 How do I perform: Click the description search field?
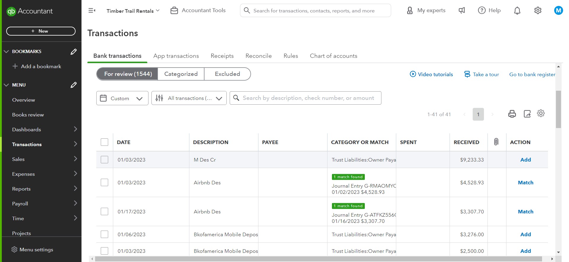coord(308,98)
